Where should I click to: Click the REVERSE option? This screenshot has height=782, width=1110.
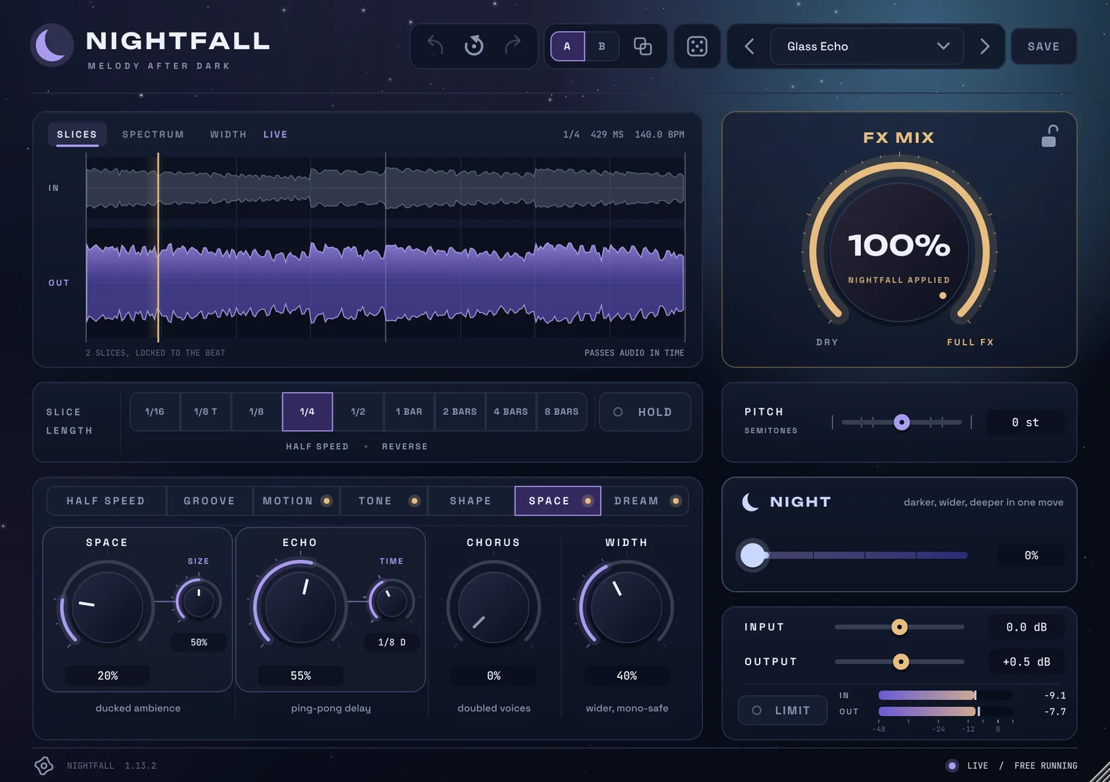point(404,447)
